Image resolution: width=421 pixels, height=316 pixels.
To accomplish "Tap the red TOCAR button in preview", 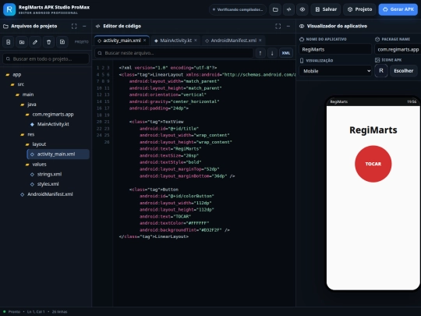I will coord(373,164).
